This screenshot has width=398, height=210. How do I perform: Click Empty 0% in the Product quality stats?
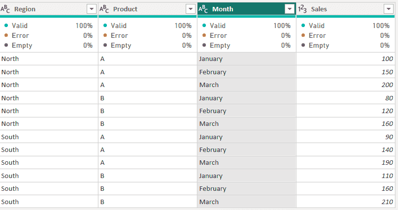(147, 45)
